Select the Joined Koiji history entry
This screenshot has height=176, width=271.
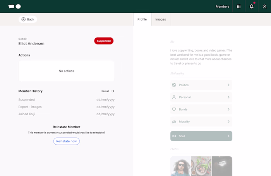(27, 114)
